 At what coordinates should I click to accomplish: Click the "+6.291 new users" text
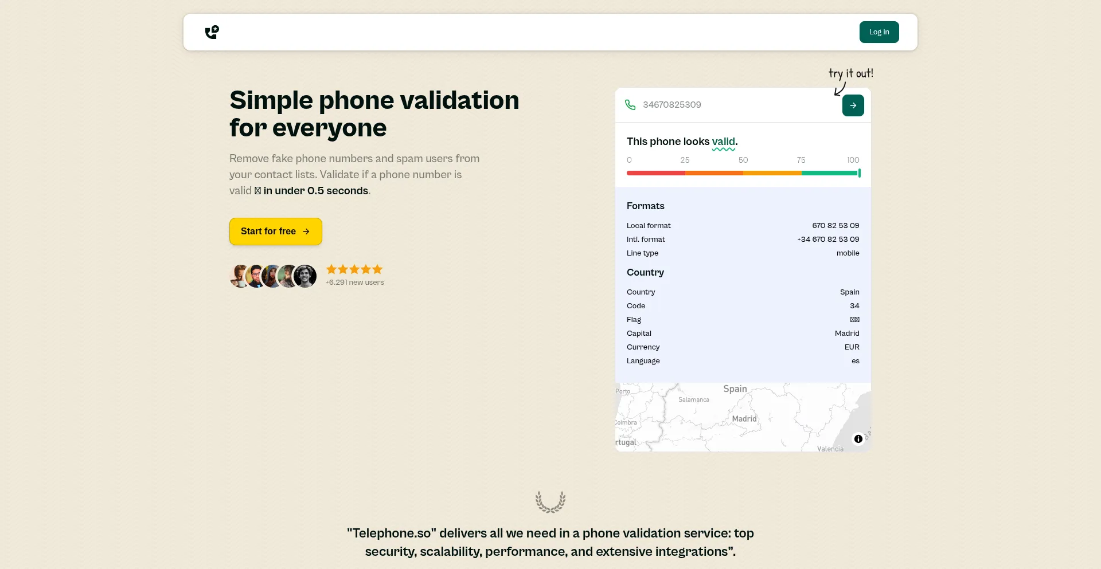(355, 282)
